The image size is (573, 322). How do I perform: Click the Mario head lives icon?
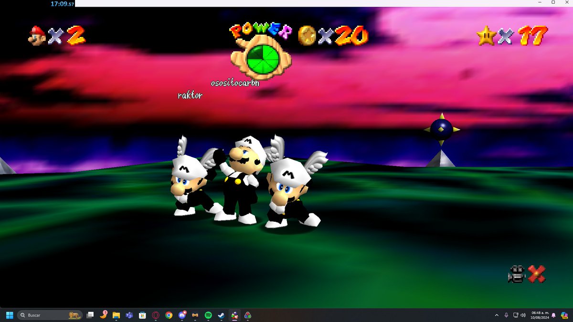[x=36, y=35]
